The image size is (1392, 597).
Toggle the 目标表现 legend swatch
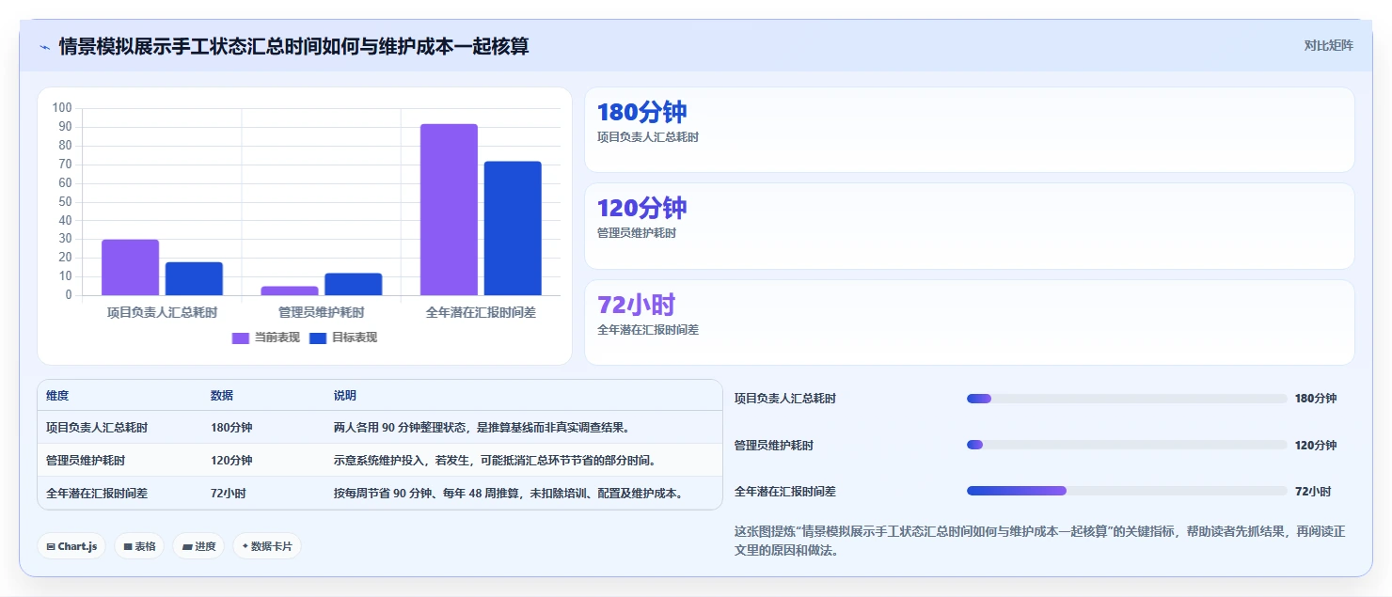(317, 338)
